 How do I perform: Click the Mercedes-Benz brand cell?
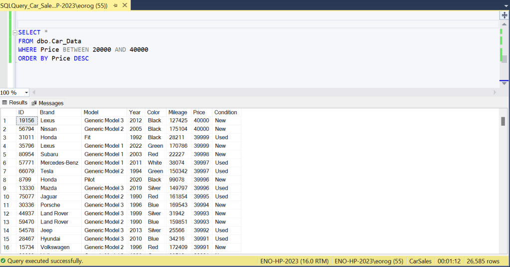click(x=59, y=163)
